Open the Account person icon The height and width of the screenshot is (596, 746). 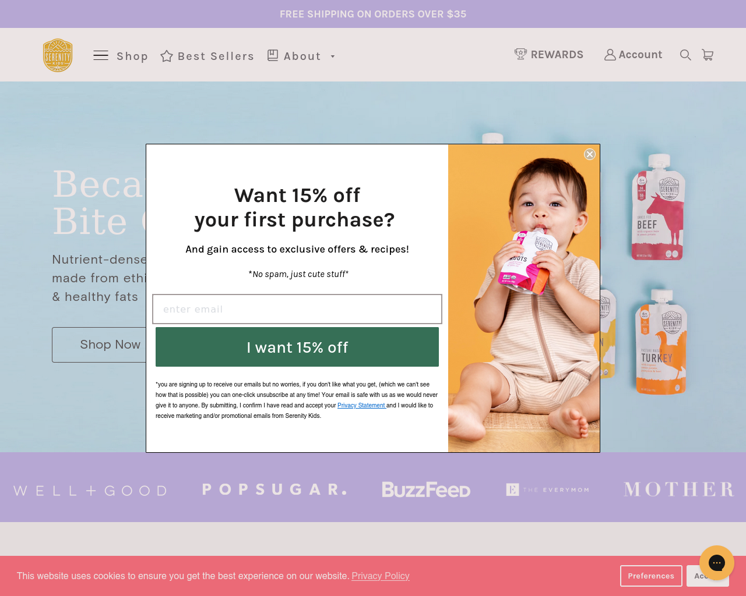pyautogui.click(x=610, y=55)
